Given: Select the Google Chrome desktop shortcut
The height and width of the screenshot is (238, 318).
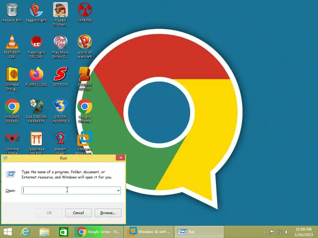Looking at the screenshot, I should tap(84, 111).
